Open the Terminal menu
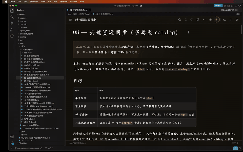 pyautogui.click(x=64, y=2)
